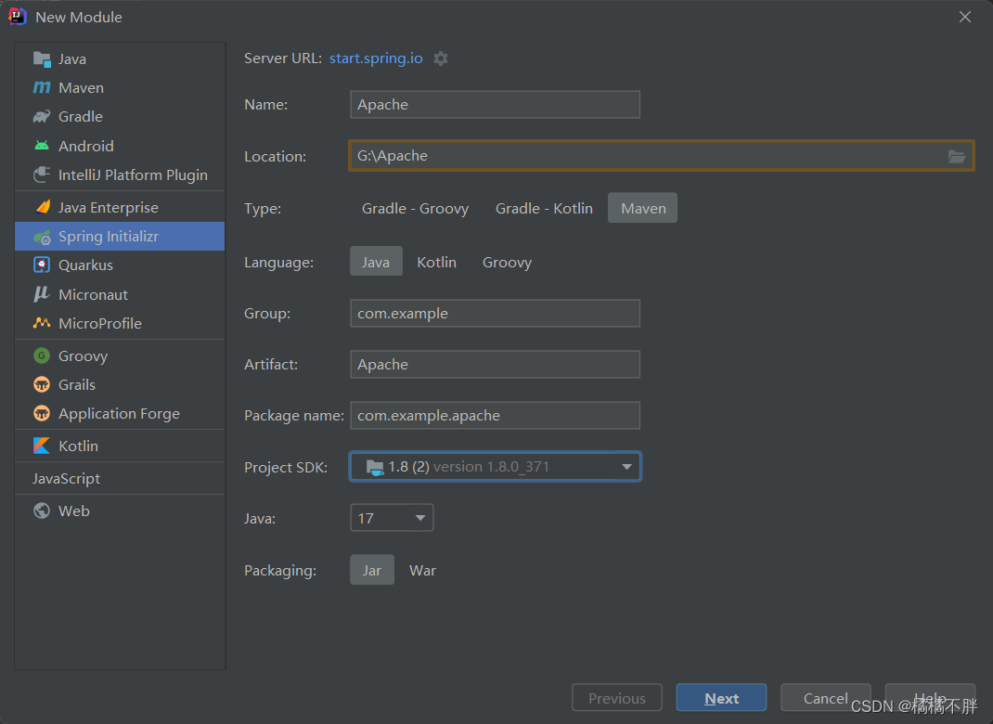Click the 1.8 (2) SDK version text
Screen dimensions: 993x724
[469, 467]
